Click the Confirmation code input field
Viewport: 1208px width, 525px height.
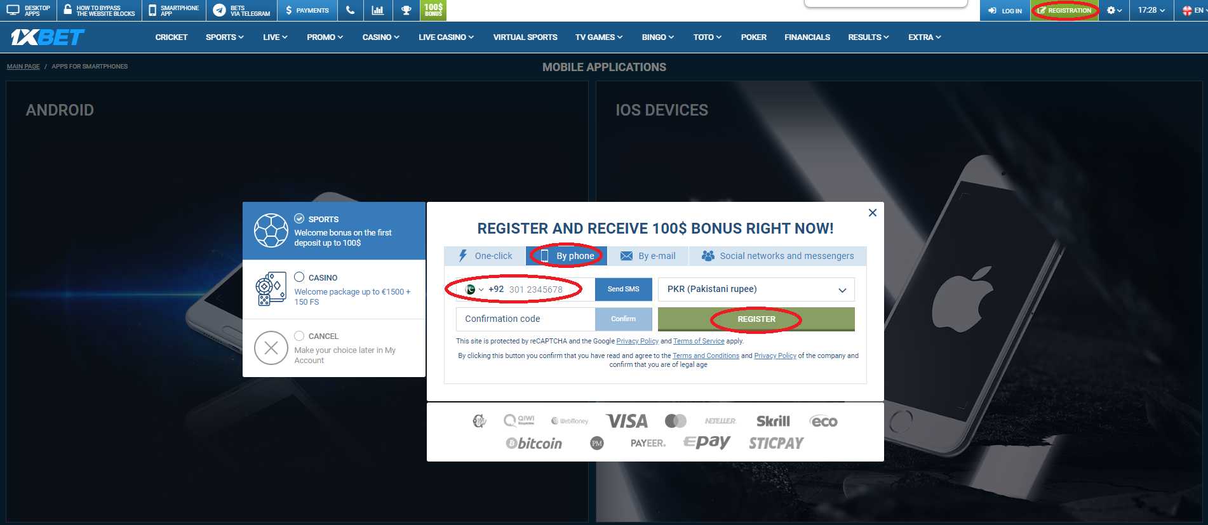tap(525, 319)
